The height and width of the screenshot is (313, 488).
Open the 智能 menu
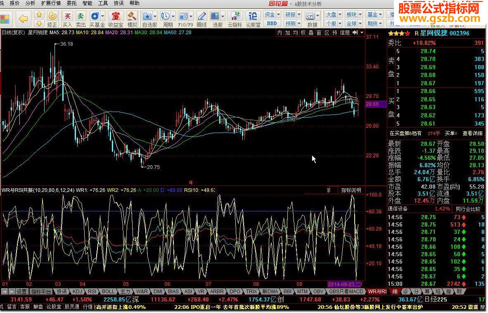pyautogui.click(x=87, y=3)
